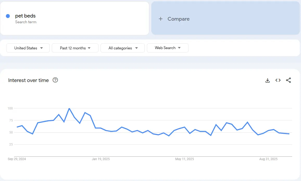Open the All categories dropdown
This screenshot has width=301, height=181.
[122, 48]
